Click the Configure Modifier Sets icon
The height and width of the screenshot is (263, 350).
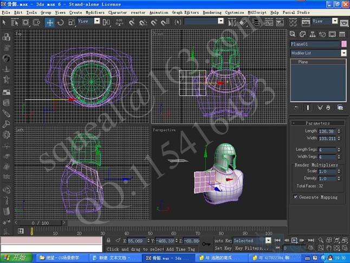coord(340,108)
